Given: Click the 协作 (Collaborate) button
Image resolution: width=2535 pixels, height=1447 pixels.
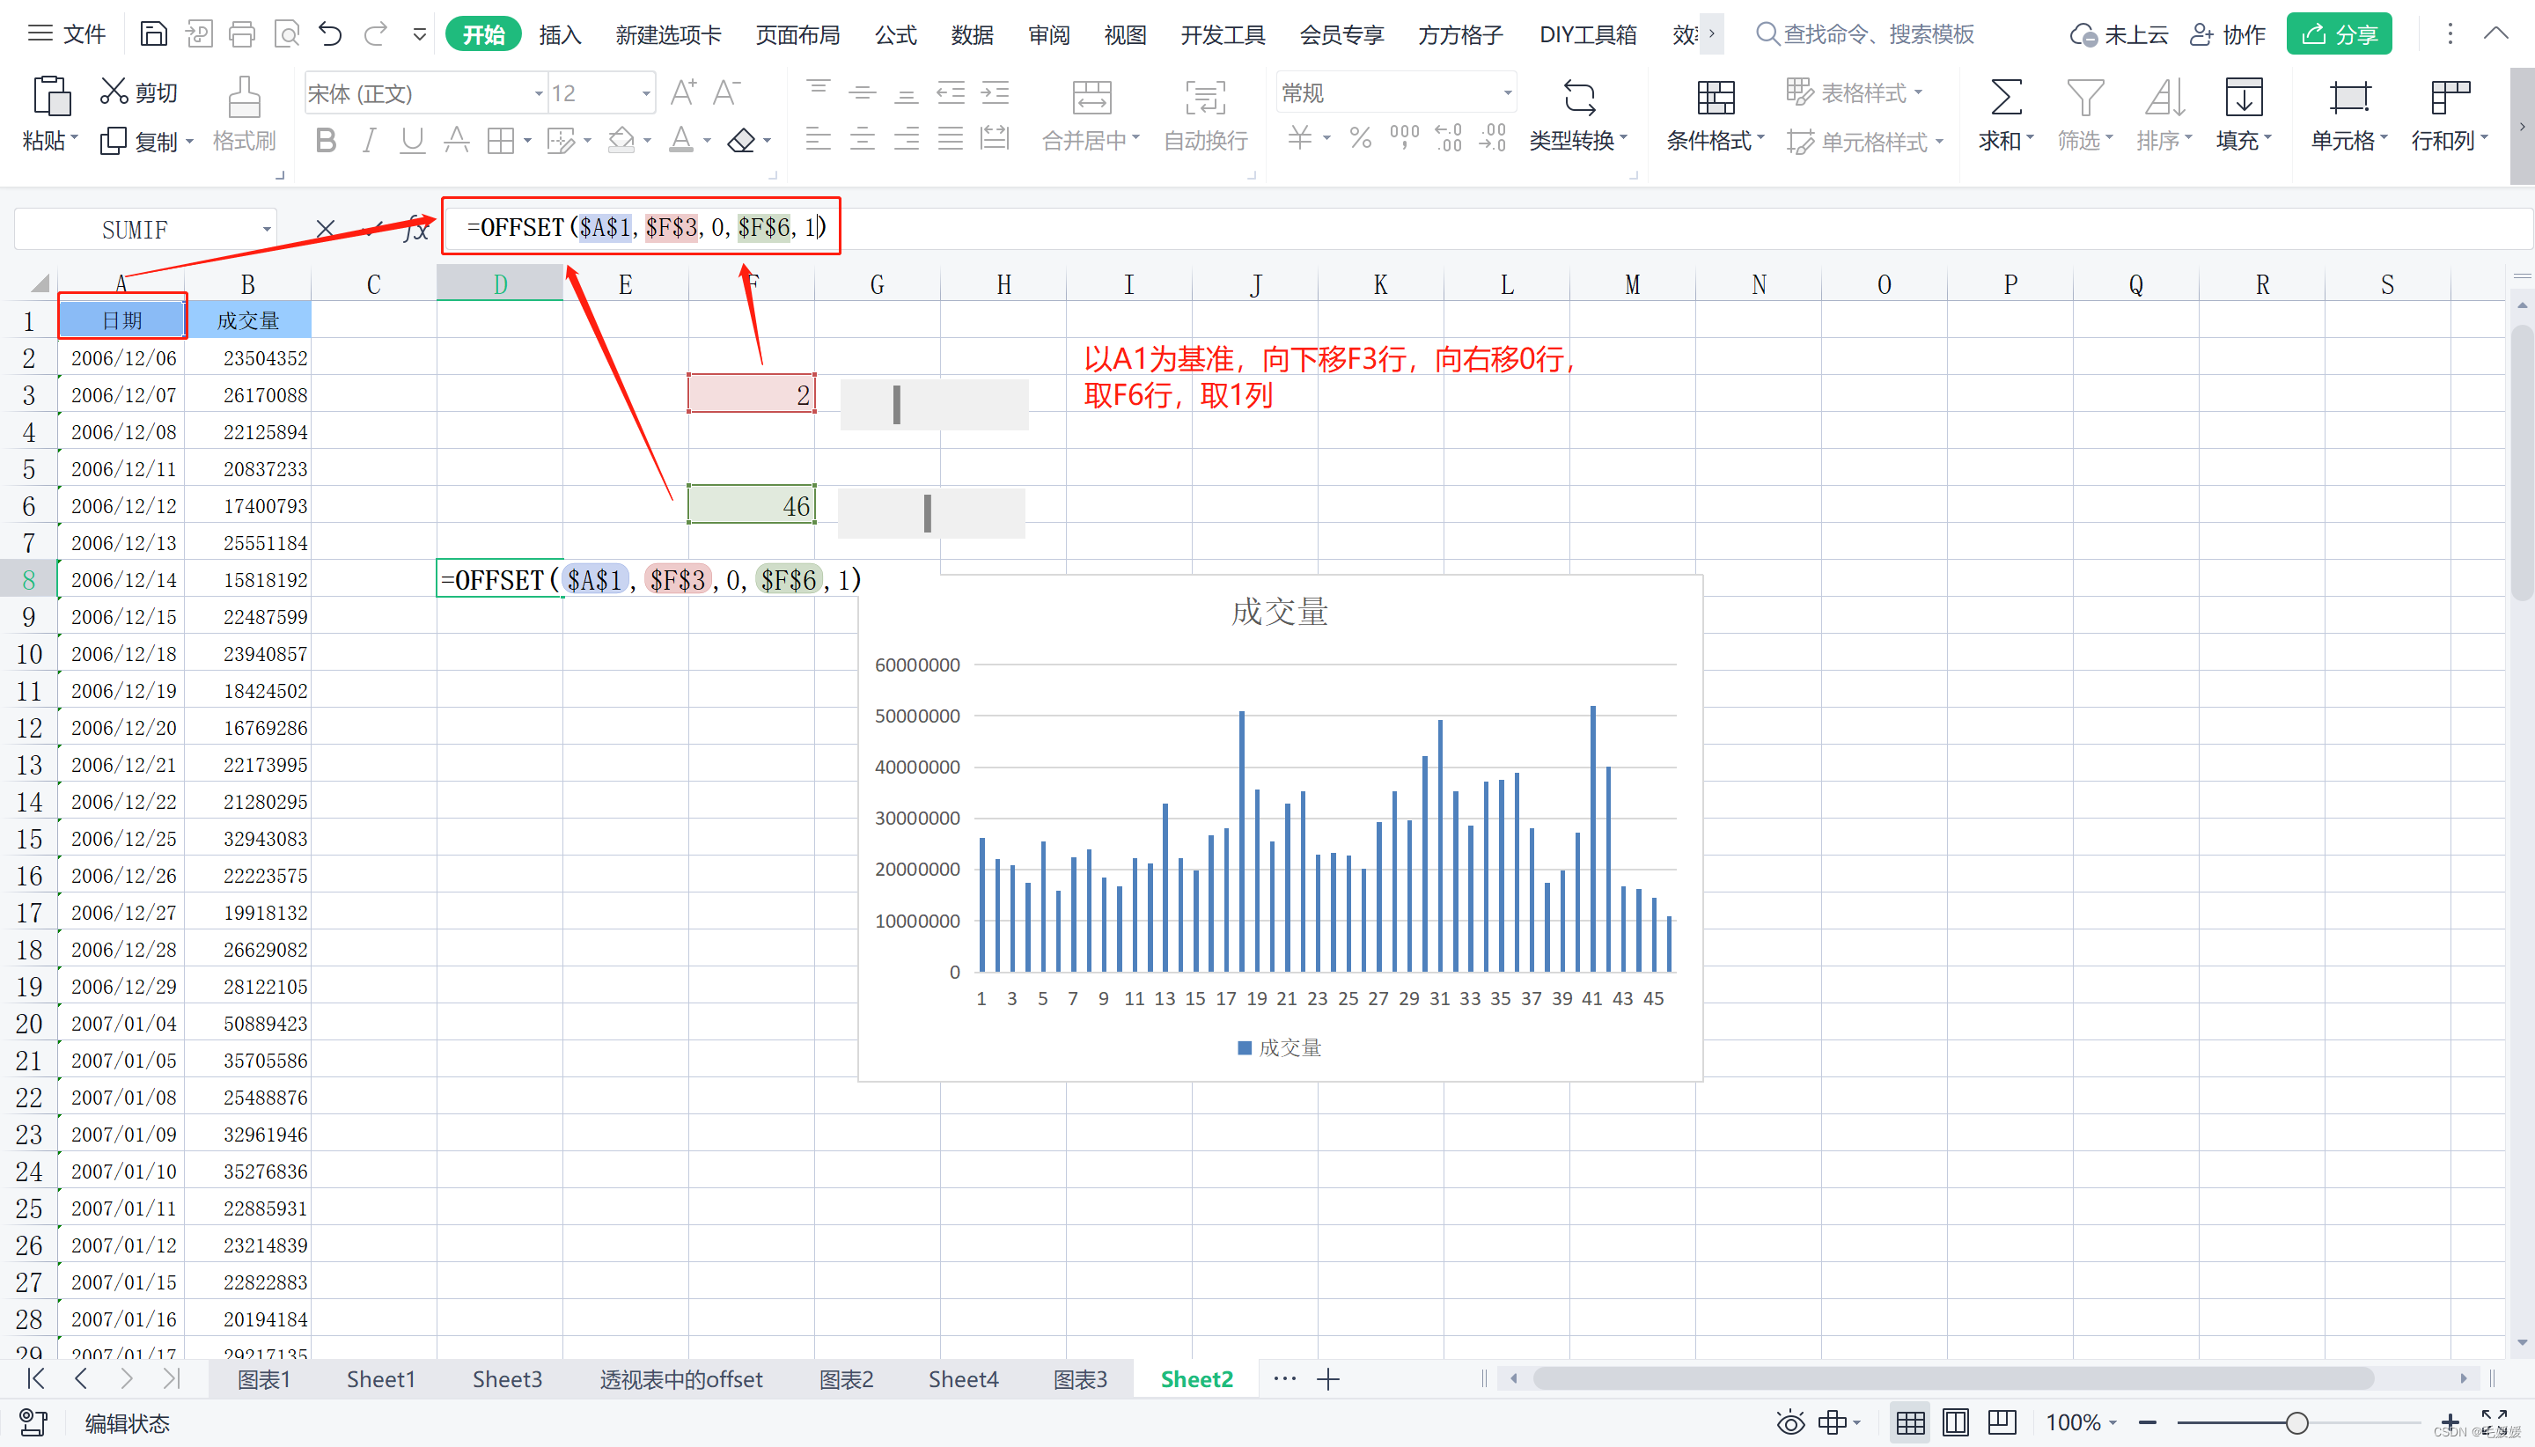Looking at the screenshot, I should [2227, 35].
